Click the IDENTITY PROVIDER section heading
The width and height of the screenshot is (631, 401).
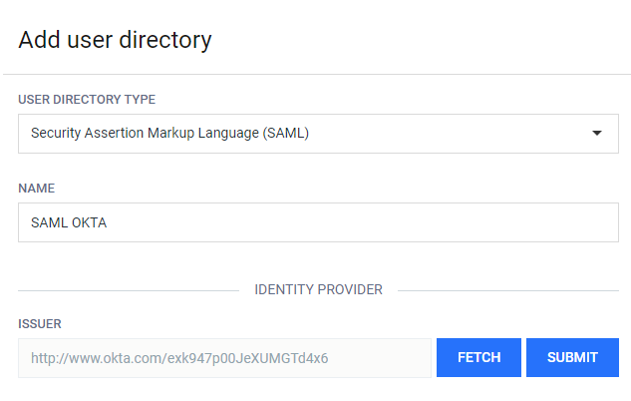pyautogui.click(x=318, y=289)
